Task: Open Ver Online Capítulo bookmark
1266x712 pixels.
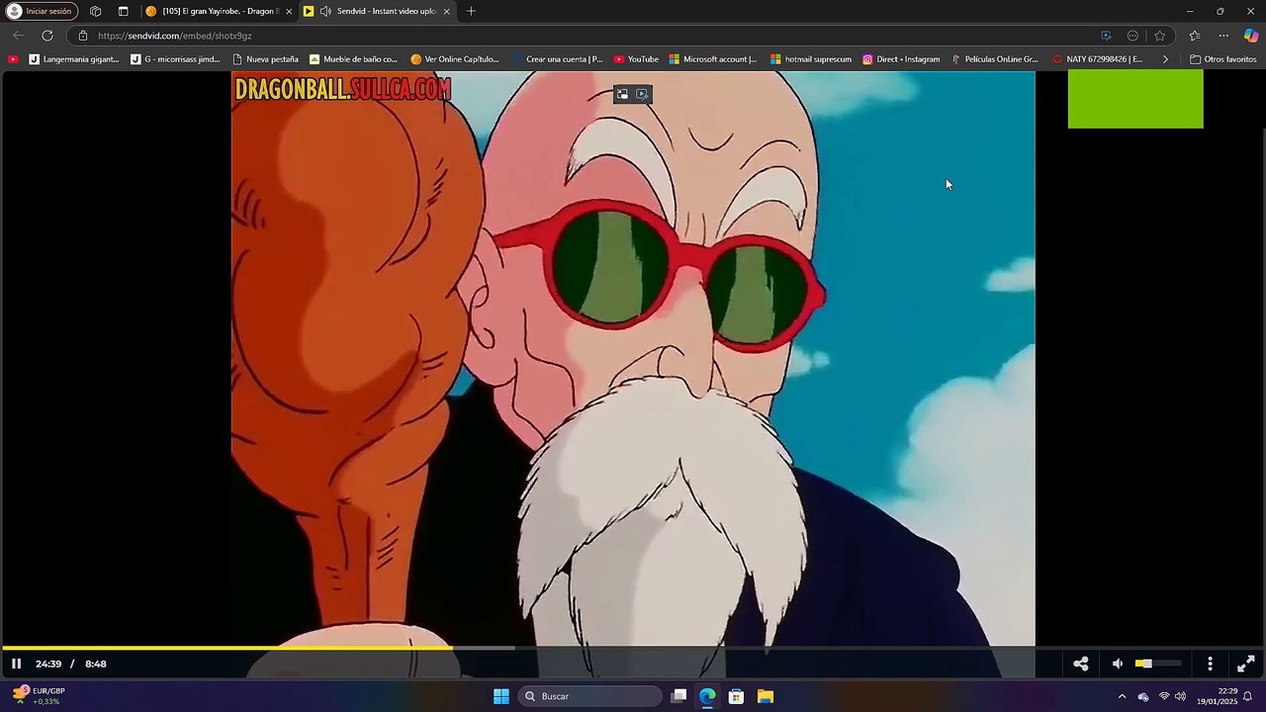Action: tap(455, 59)
